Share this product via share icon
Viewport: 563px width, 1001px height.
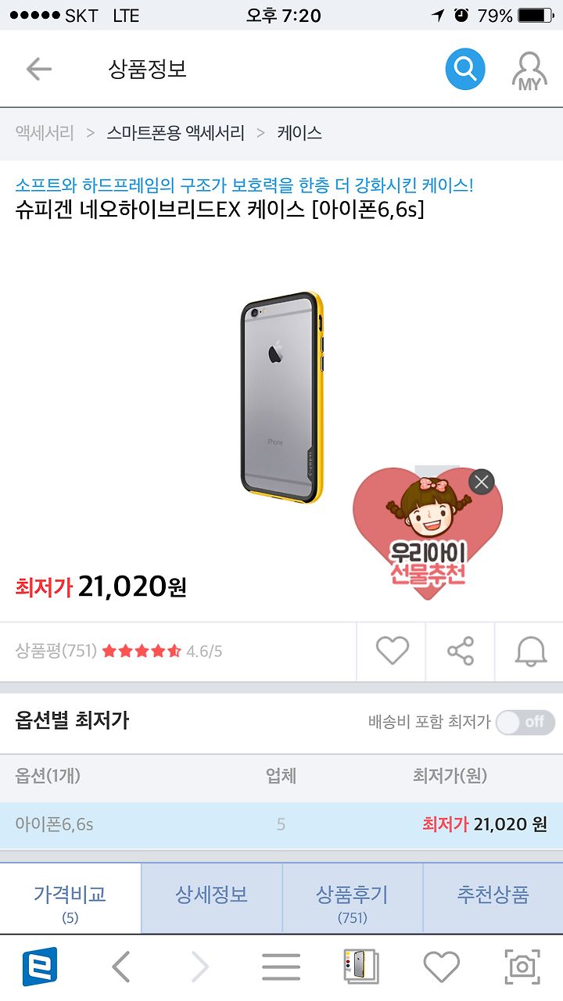point(461,651)
